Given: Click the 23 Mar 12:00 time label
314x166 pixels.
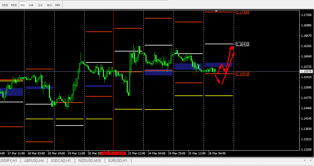Looking at the screenshot, I should tap(136, 153).
